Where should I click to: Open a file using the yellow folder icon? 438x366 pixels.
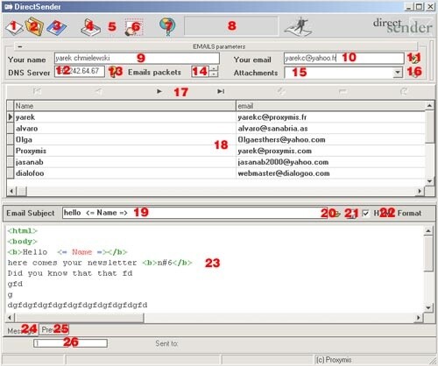pos(34,27)
